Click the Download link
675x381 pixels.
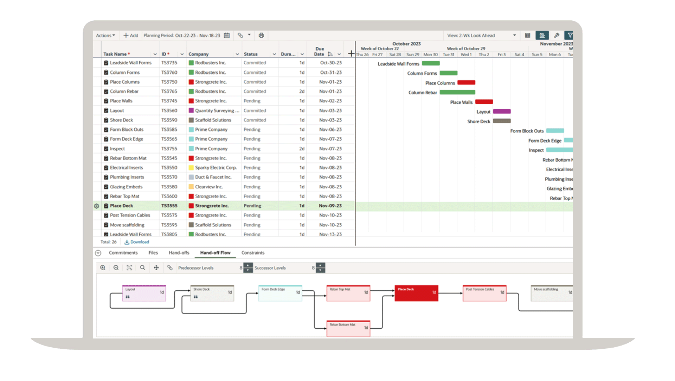[137, 242]
